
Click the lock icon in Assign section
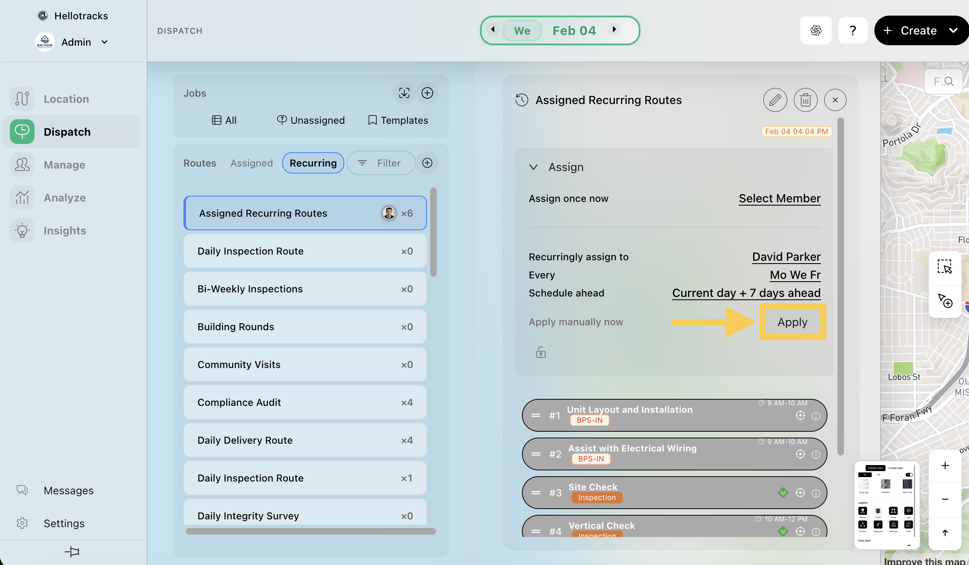pos(540,352)
